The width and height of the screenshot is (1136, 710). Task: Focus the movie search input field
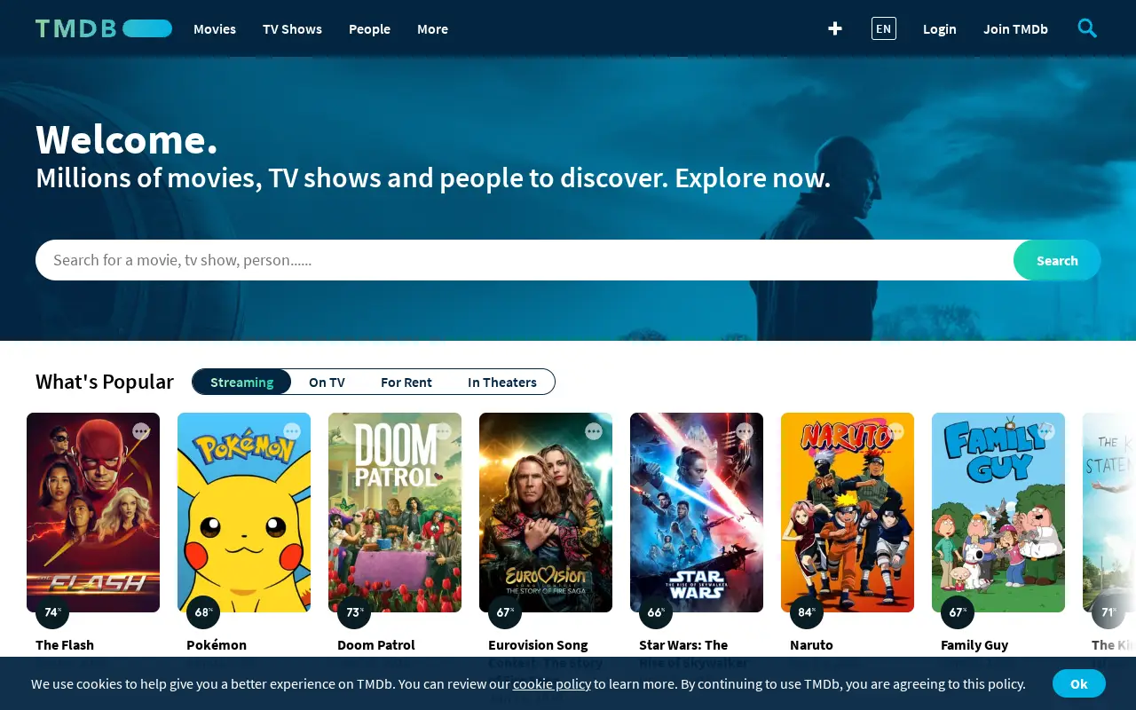point(525,260)
